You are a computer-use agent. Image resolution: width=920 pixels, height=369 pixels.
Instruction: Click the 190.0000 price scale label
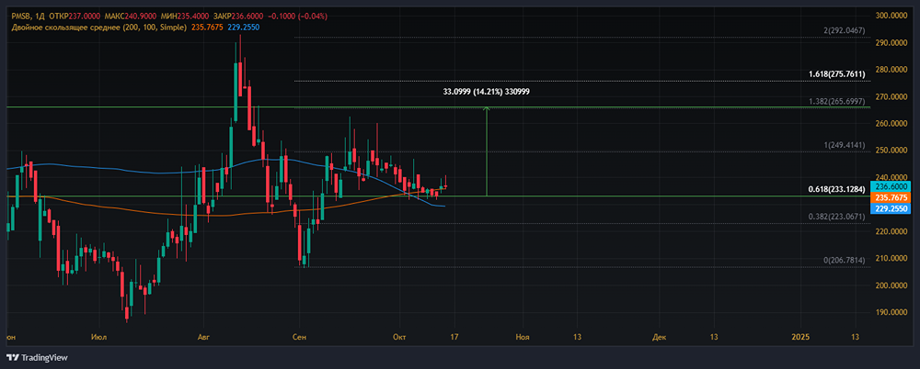pyautogui.click(x=891, y=312)
